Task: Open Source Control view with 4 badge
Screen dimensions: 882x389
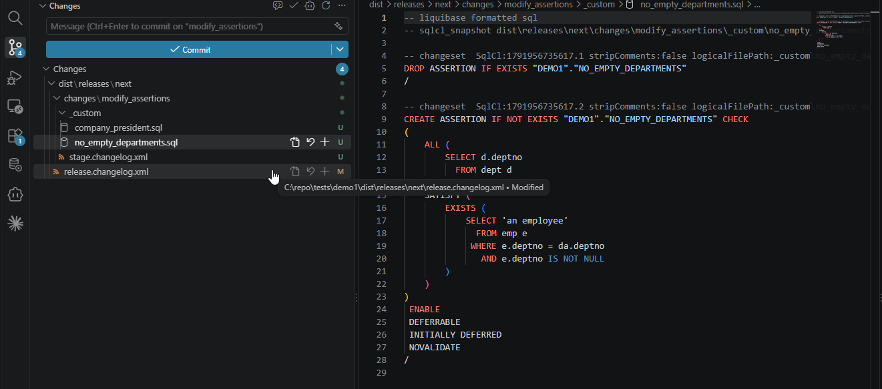Action: 15,47
